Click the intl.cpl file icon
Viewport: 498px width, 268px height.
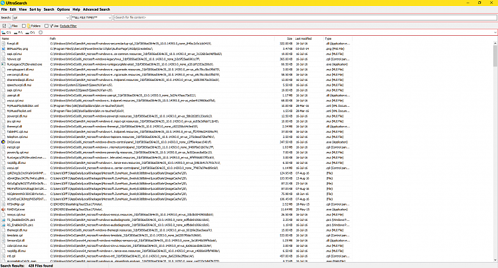point(3,256)
